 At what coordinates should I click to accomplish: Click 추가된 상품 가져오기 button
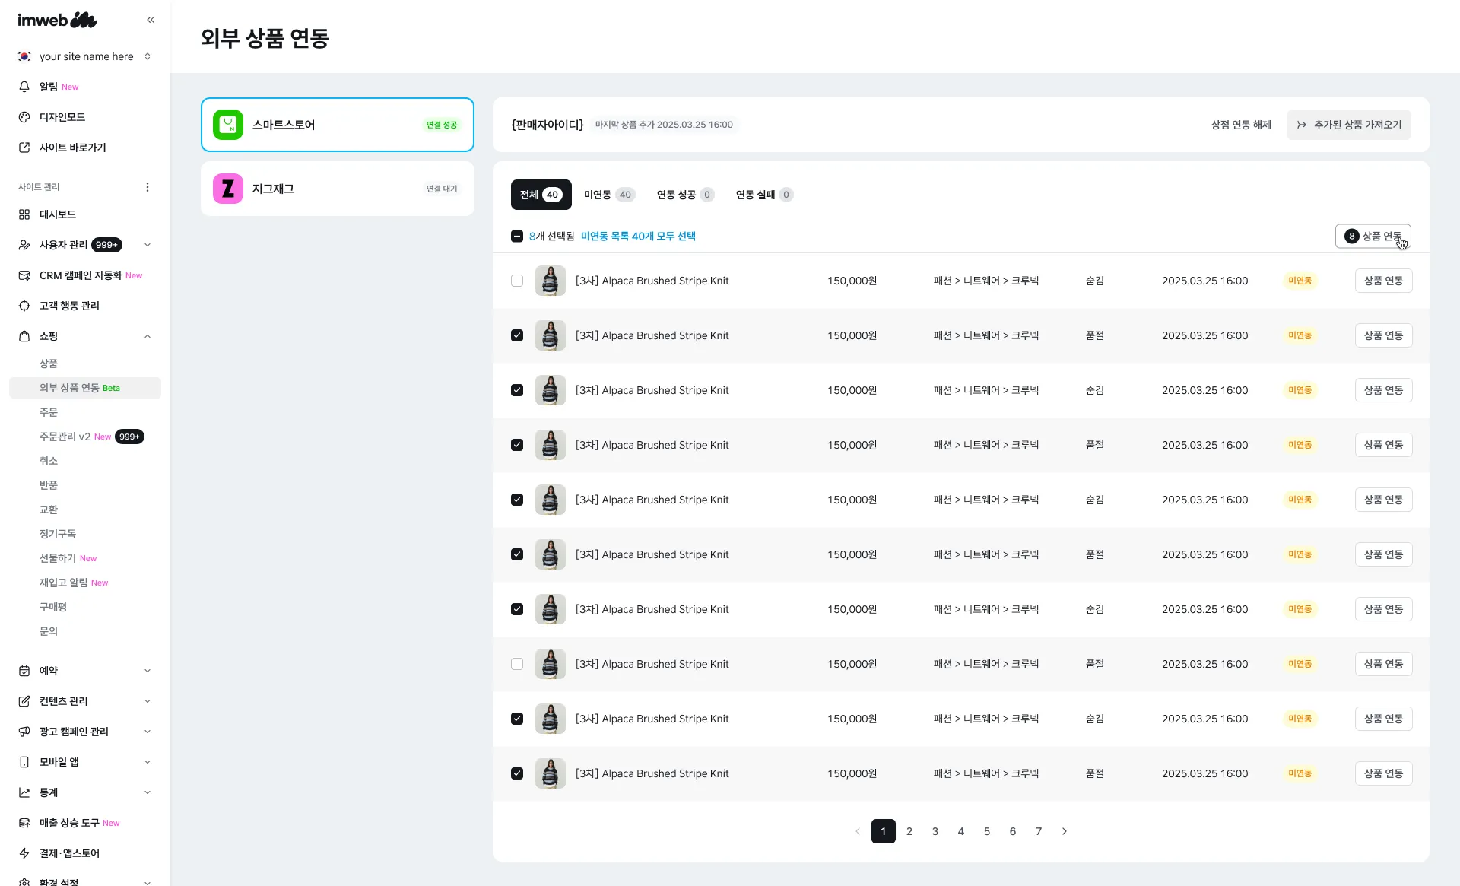pyautogui.click(x=1348, y=125)
